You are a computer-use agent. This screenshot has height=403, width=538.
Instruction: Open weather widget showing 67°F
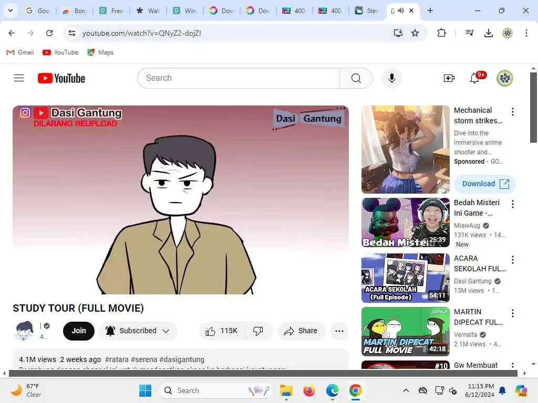tap(26, 390)
